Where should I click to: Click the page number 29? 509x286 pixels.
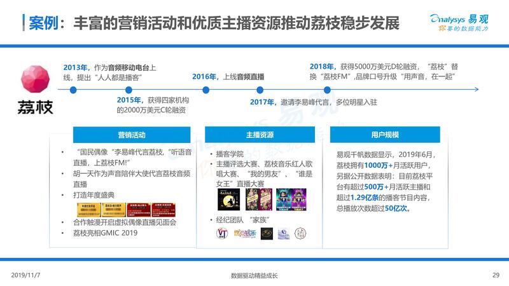click(x=496, y=275)
